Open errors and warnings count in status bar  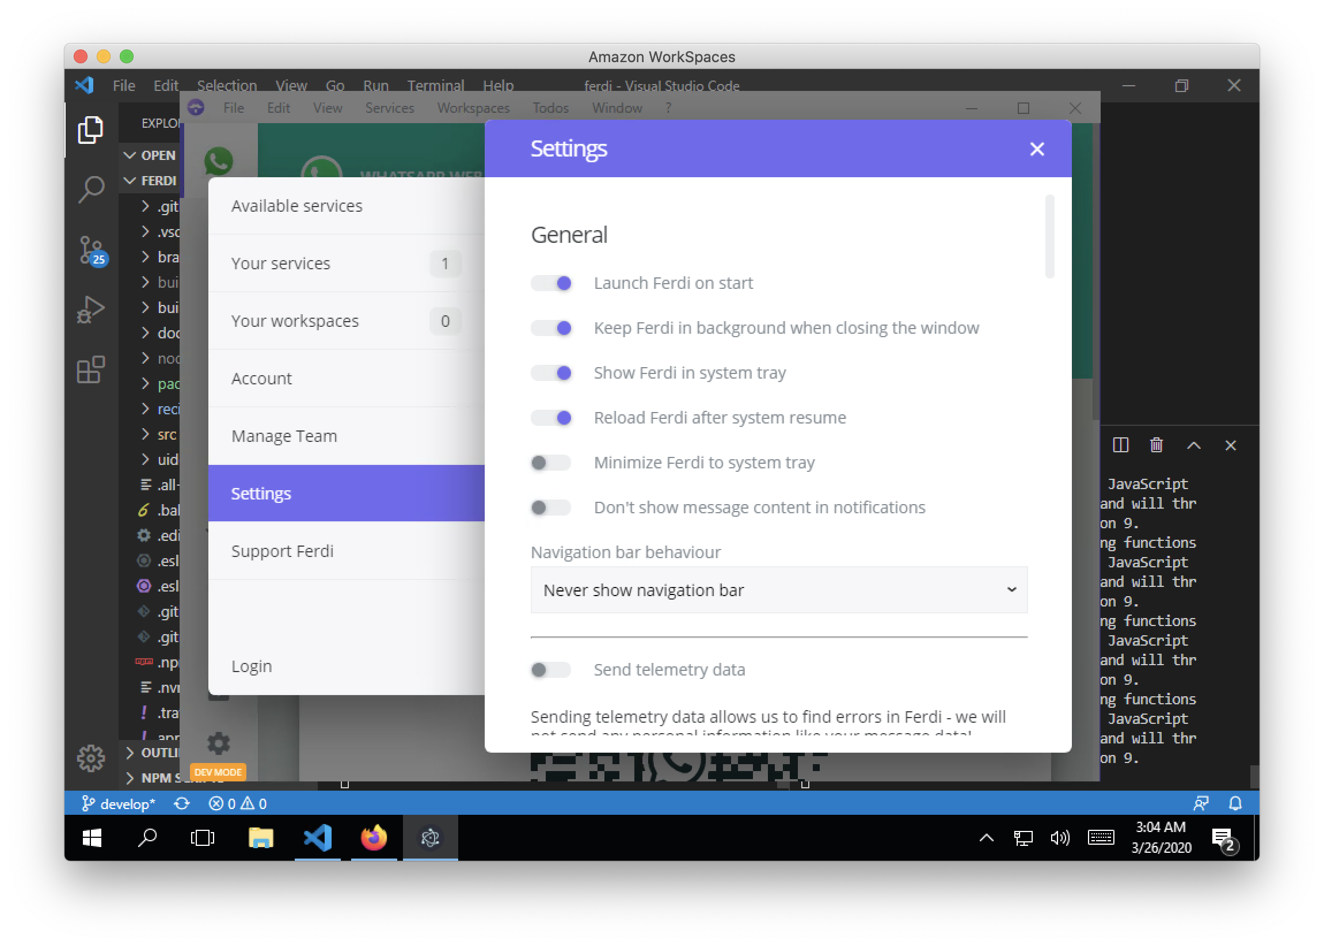coord(238,803)
